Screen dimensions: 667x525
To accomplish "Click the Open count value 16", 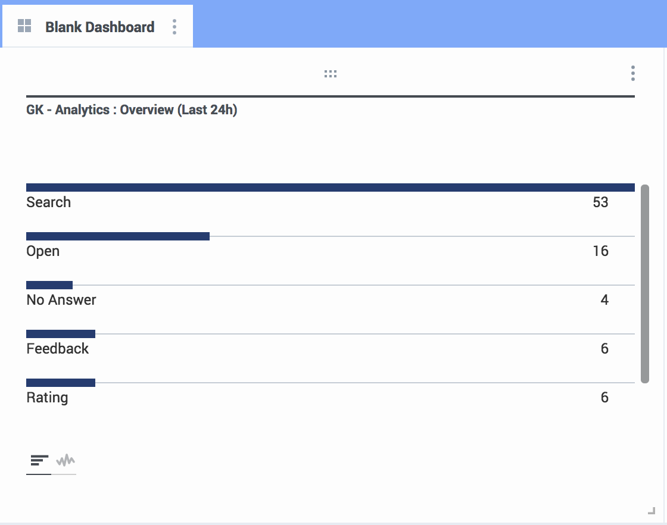I will [x=600, y=251].
